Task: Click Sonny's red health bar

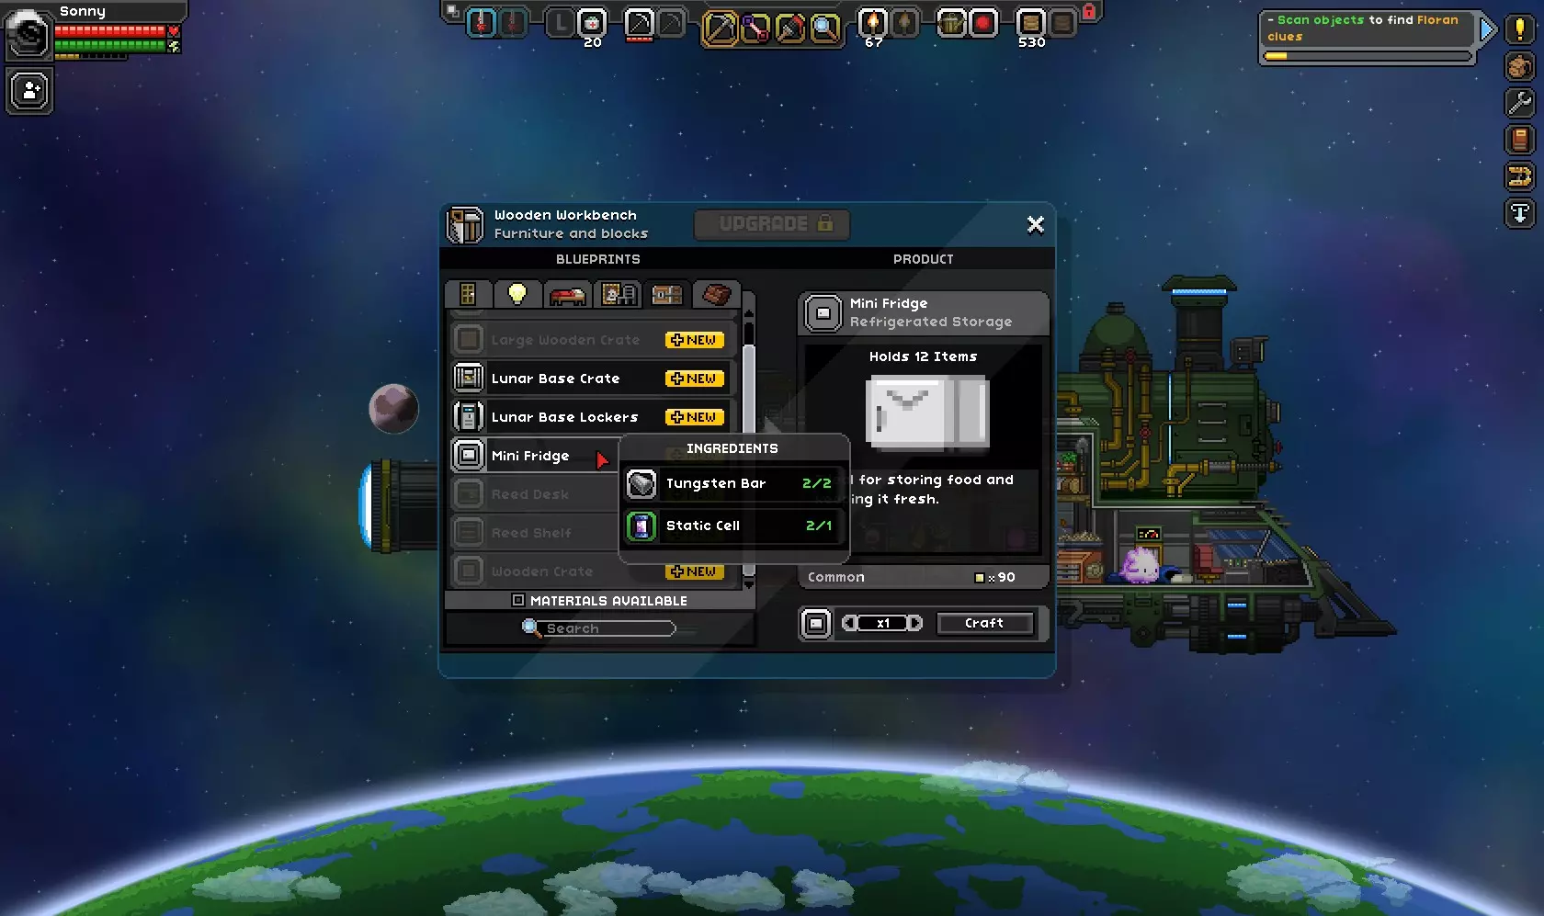Action: pyautogui.click(x=109, y=31)
